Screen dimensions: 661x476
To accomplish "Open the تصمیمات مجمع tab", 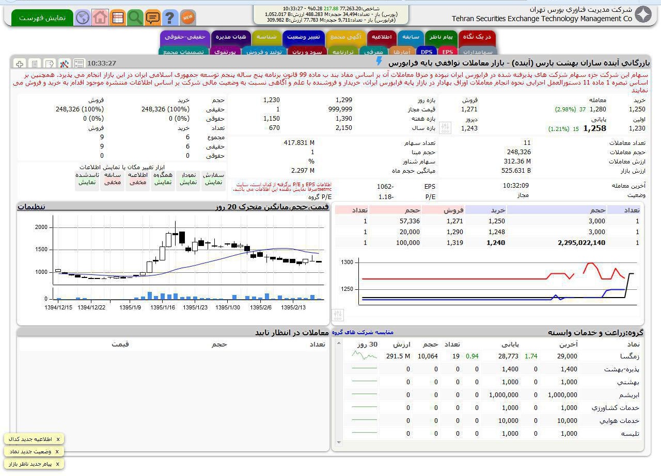I will [183, 52].
